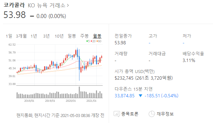Image resolution: width=214 pixels, height=123 pixels.
Task: Click the 53.98 value under 전일종가
Action: click(120, 43)
